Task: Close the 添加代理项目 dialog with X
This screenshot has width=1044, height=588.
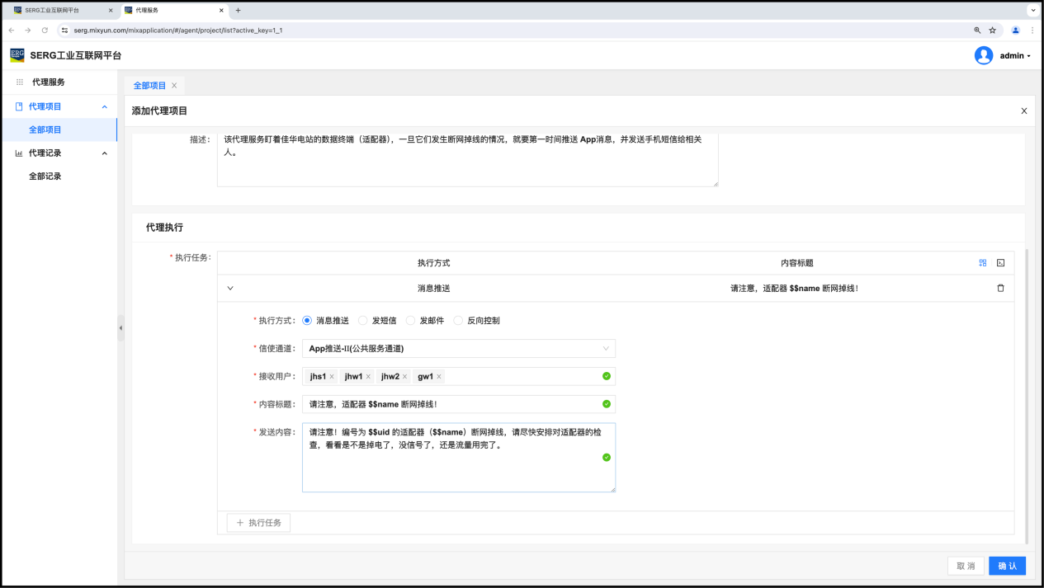Action: click(x=1024, y=111)
